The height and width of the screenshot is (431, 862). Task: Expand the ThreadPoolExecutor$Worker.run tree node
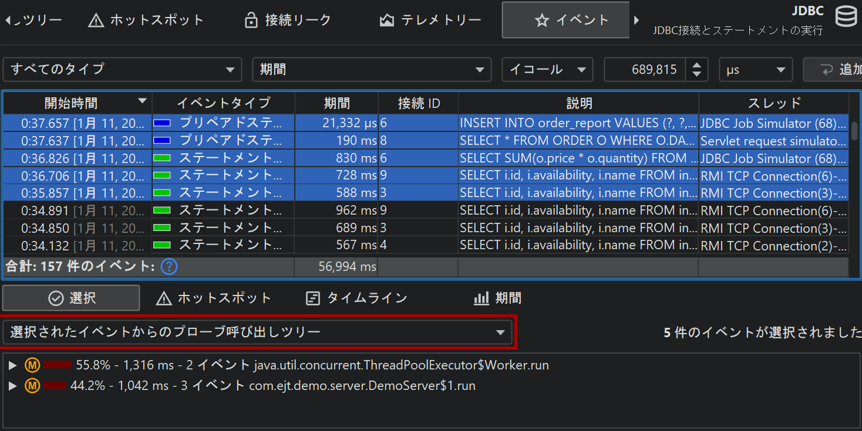[13, 365]
